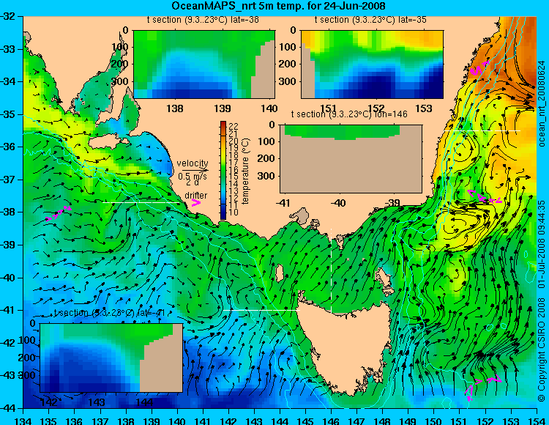Click the 143 axis label in lat=-41 inset
The width and height of the screenshot is (549, 425).
97,402
